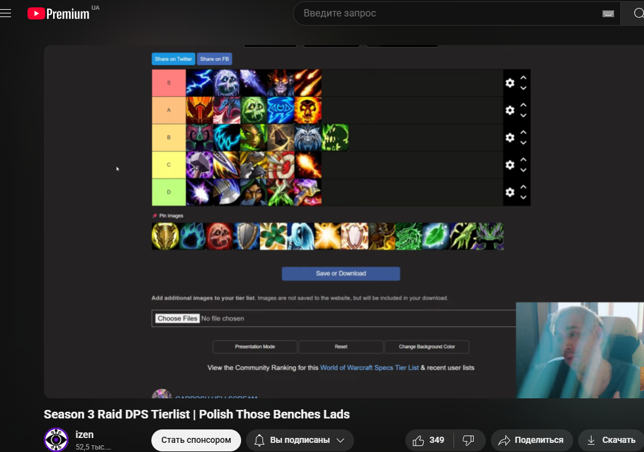Image resolution: width=644 pixels, height=452 pixels.
Task: Move A tier row down with chevron
Action: coord(523,115)
